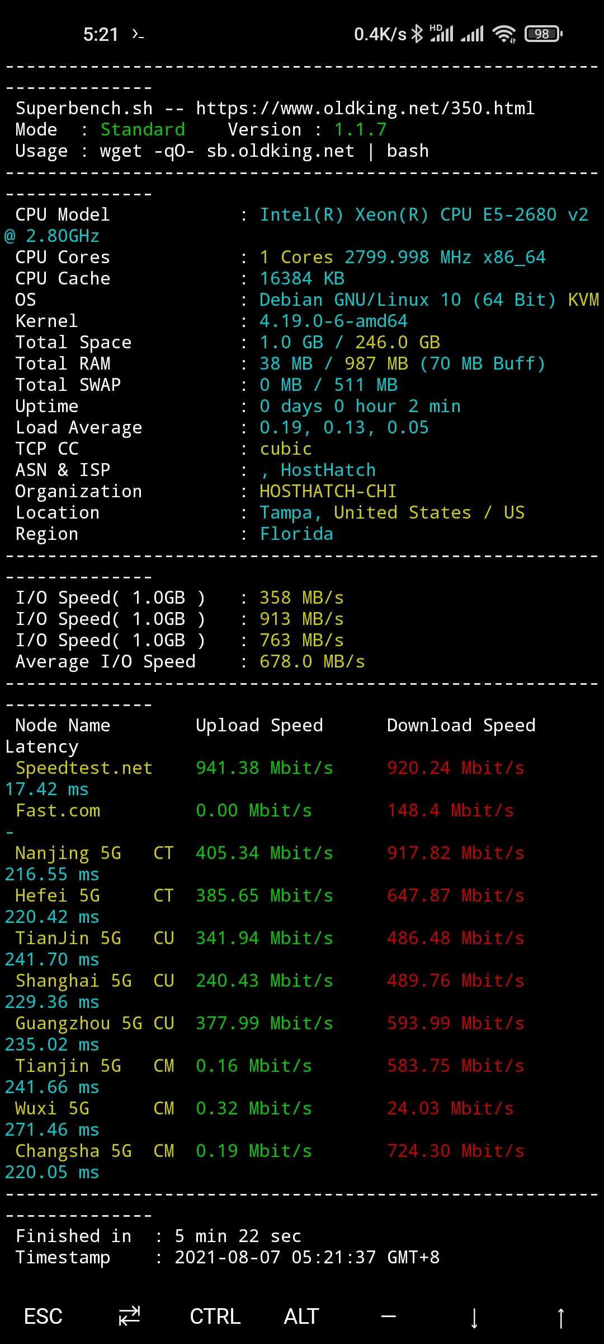This screenshot has width=604, height=1344.
Task: Tap the Wi-Fi signal icon
Action: click(x=504, y=34)
